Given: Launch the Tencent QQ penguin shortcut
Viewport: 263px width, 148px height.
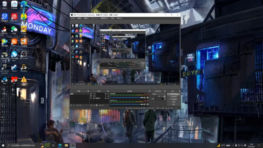Looking at the screenshot, I should [5, 30].
